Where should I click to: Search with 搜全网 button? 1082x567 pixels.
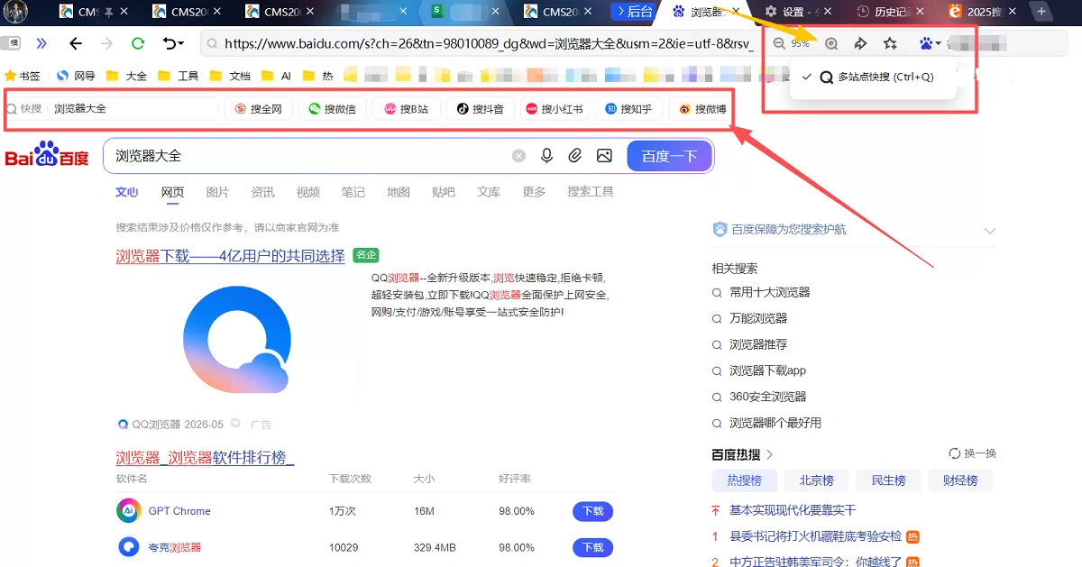259,108
